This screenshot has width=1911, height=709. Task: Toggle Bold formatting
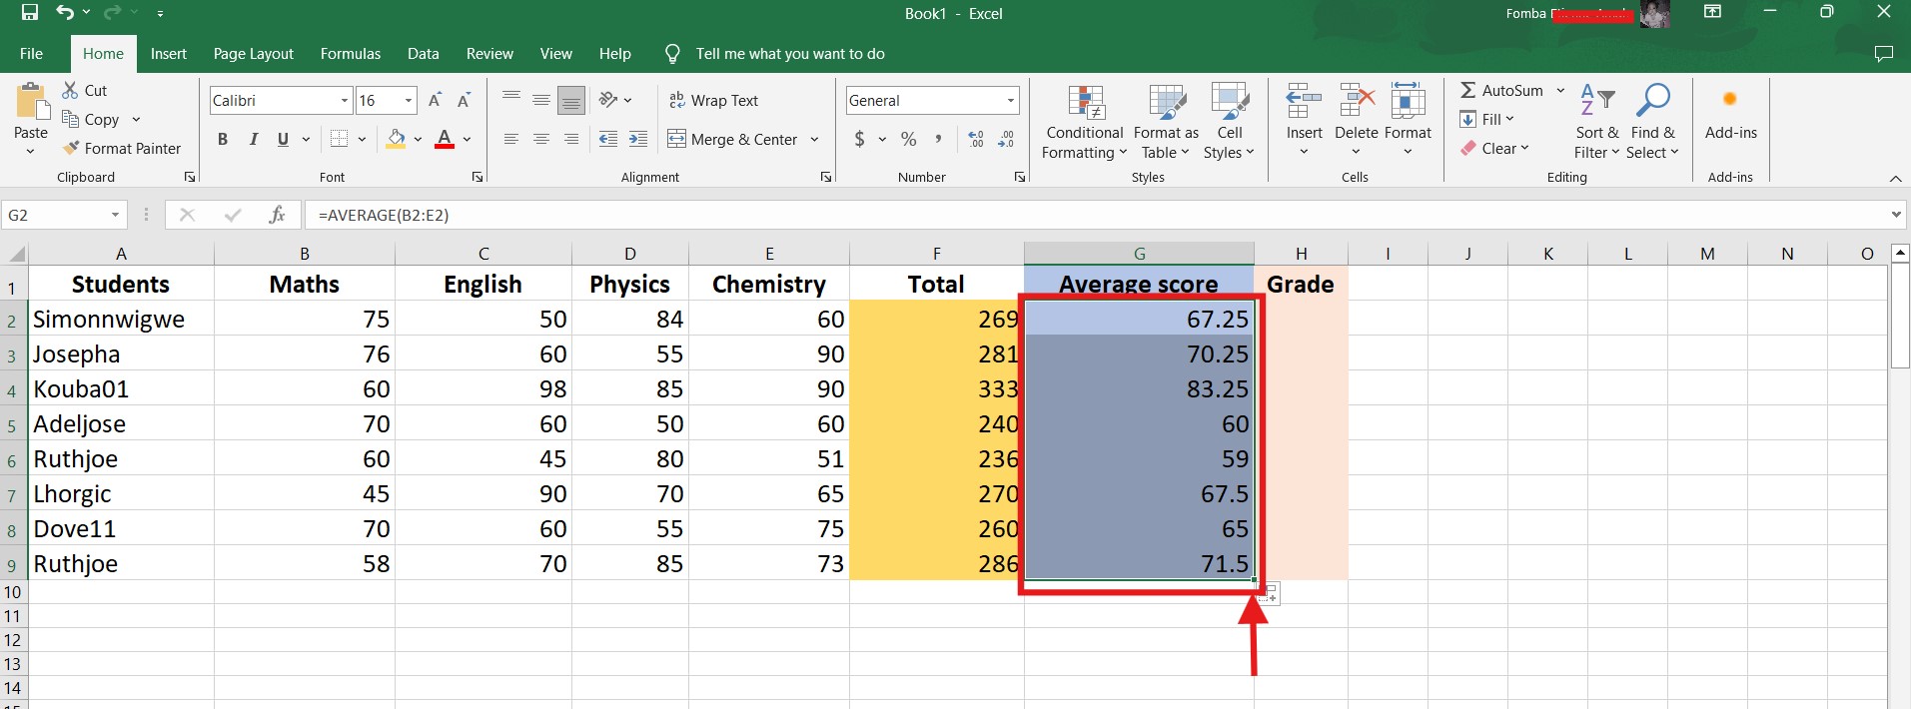point(223,139)
